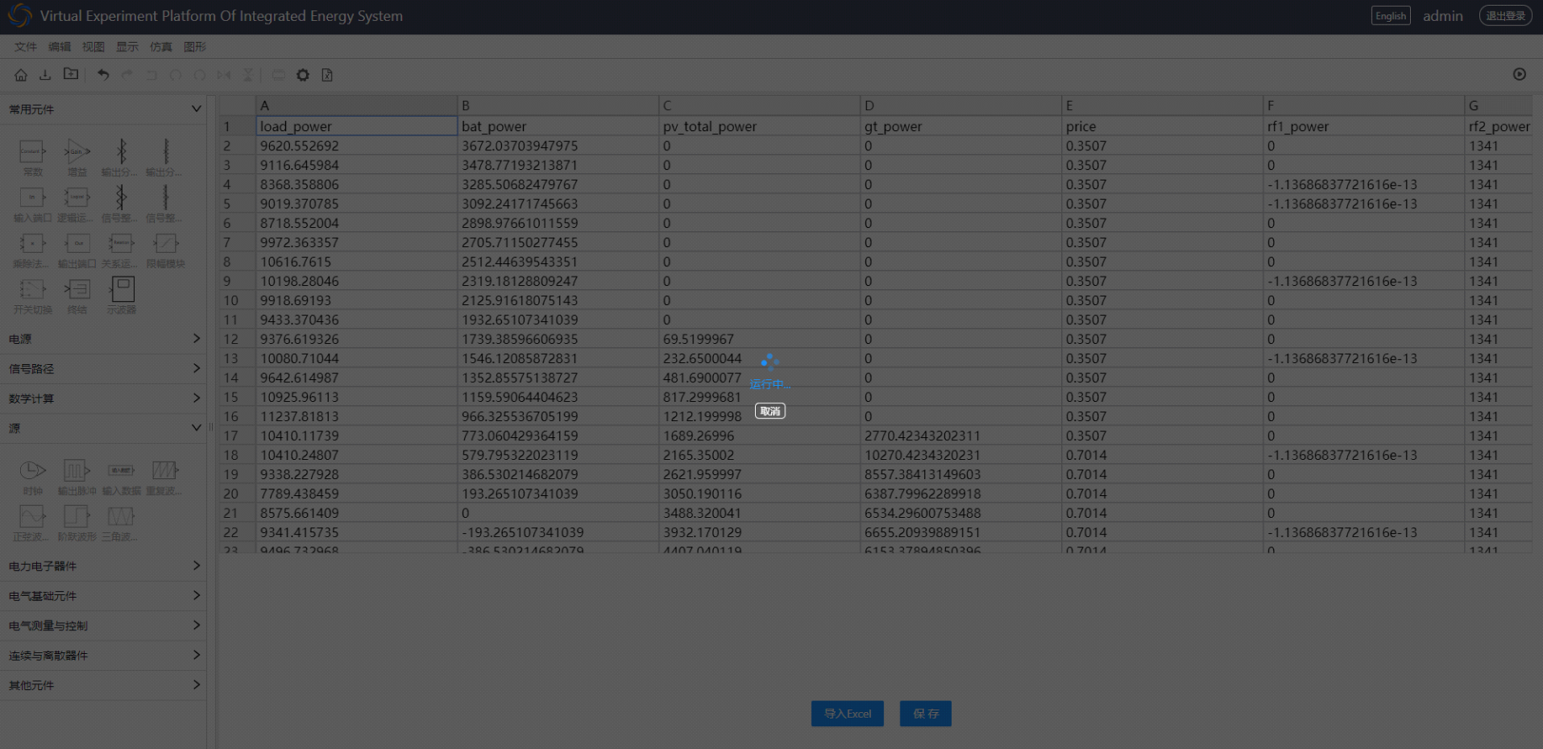The height and width of the screenshot is (749, 1543).
Task: Expand the 电源 category
Action: pyautogui.click(x=103, y=339)
